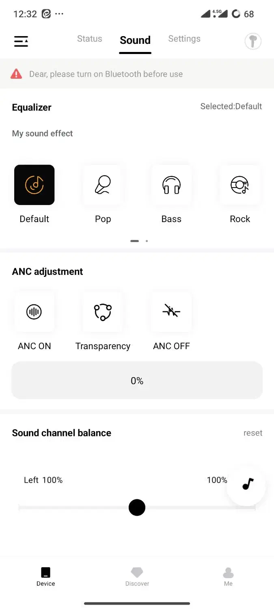Reset the sound channel balance
Screen dimensions: 274x609
point(253,433)
